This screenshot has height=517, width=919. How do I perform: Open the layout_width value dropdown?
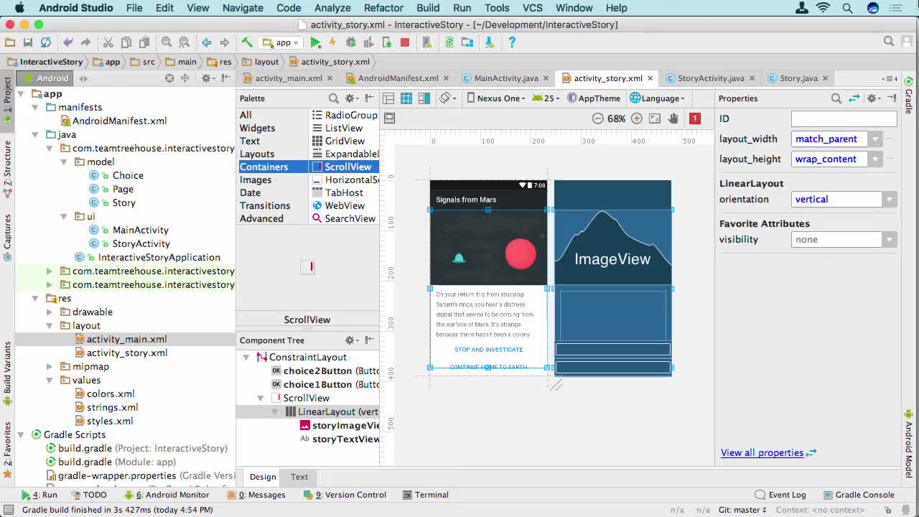(x=875, y=139)
